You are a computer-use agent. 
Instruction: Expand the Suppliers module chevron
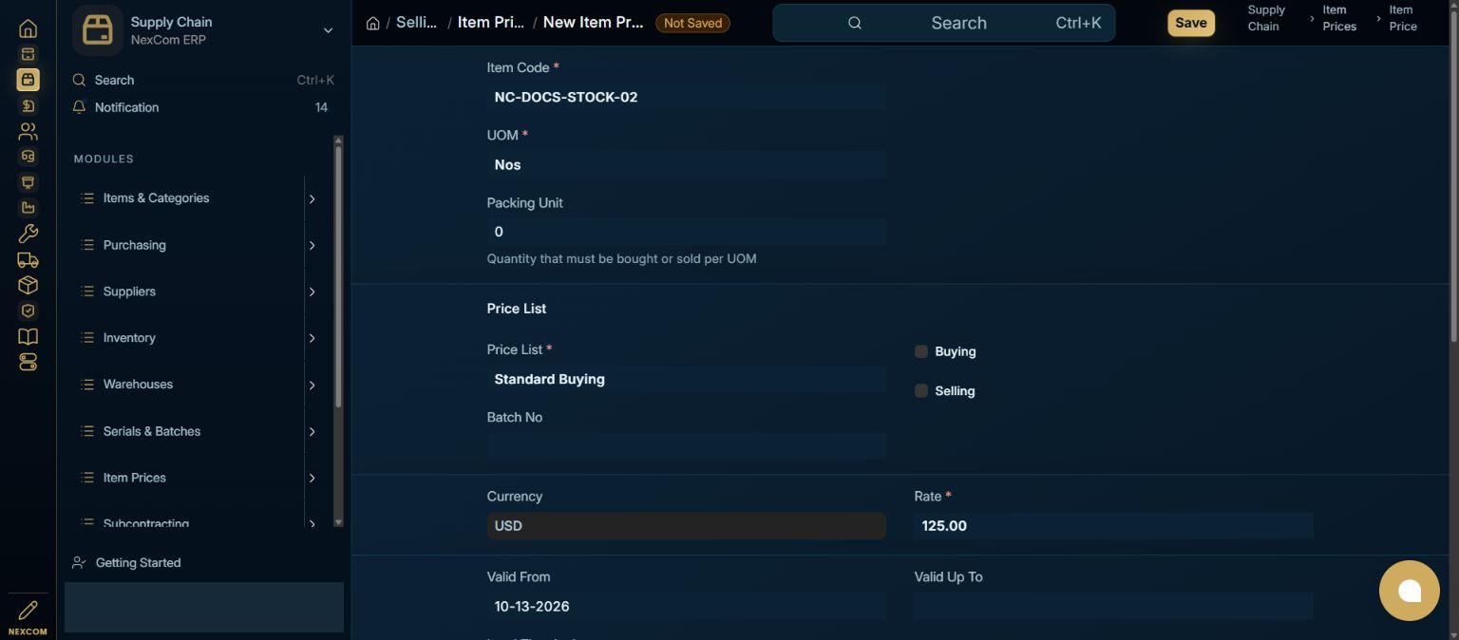(x=312, y=292)
